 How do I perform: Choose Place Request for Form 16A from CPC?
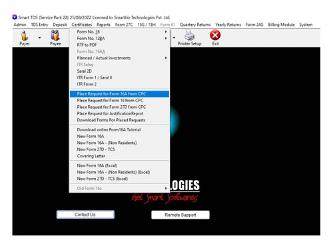point(119,94)
